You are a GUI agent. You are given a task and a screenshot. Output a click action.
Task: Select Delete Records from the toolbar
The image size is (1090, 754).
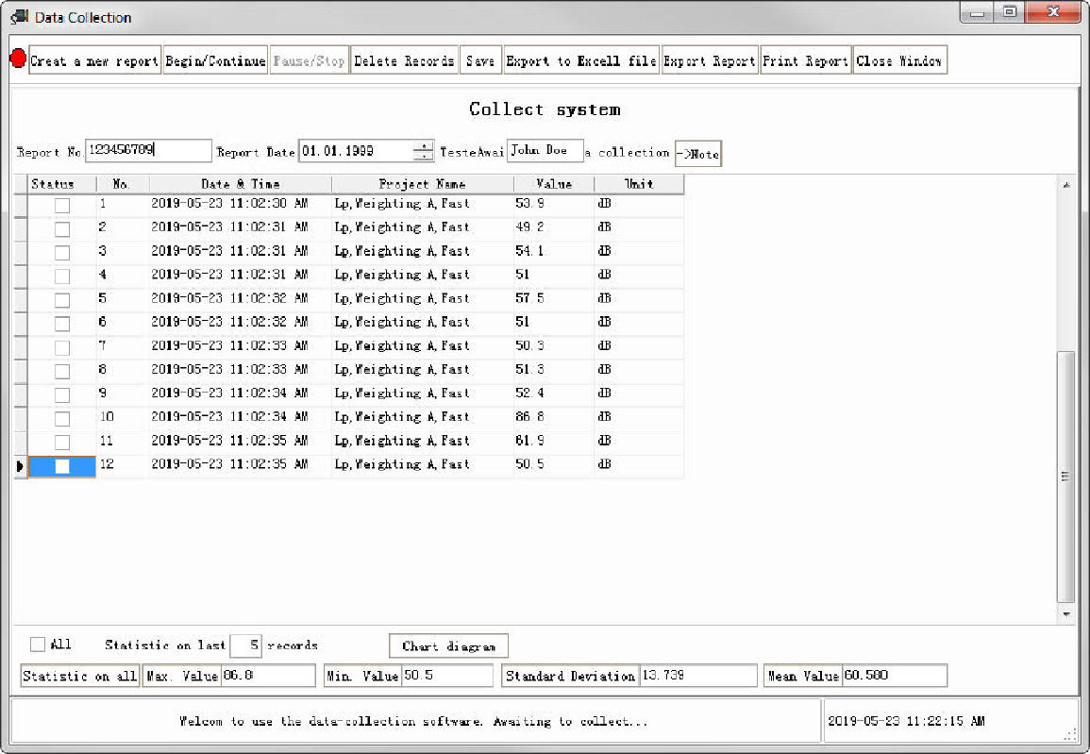[x=404, y=59]
